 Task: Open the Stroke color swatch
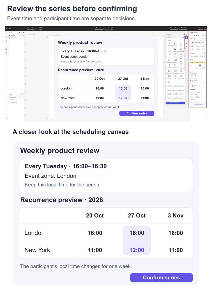pos(193,81)
